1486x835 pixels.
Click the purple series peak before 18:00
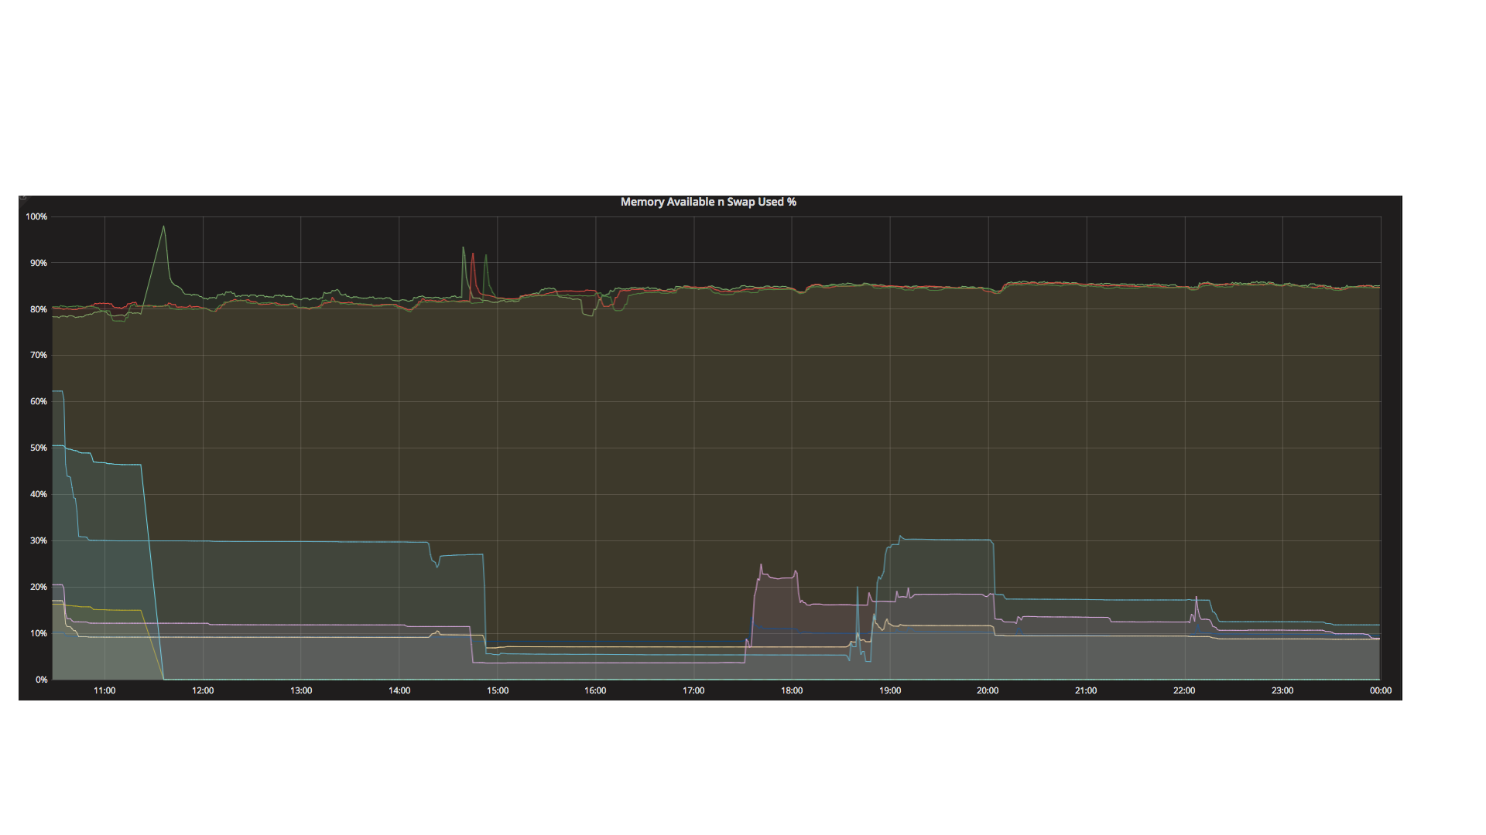click(761, 565)
